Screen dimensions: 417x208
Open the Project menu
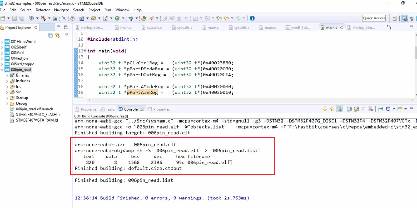click(x=94, y=10)
